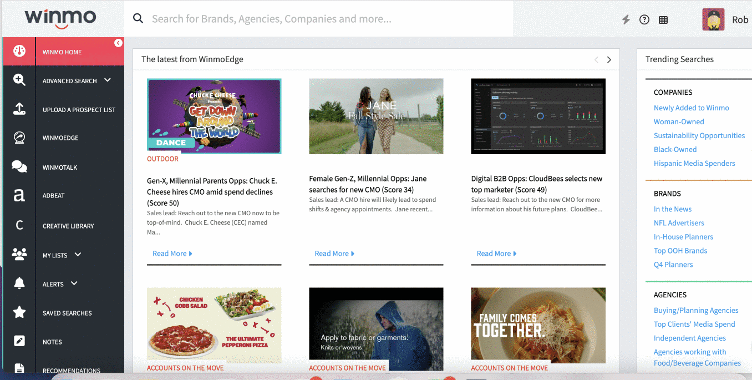Click the Chuck E. Cheese article headline
The width and height of the screenshot is (752, 380).
click(x=212, y=192)
